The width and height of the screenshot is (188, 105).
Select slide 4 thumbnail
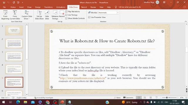pos(14,69)
